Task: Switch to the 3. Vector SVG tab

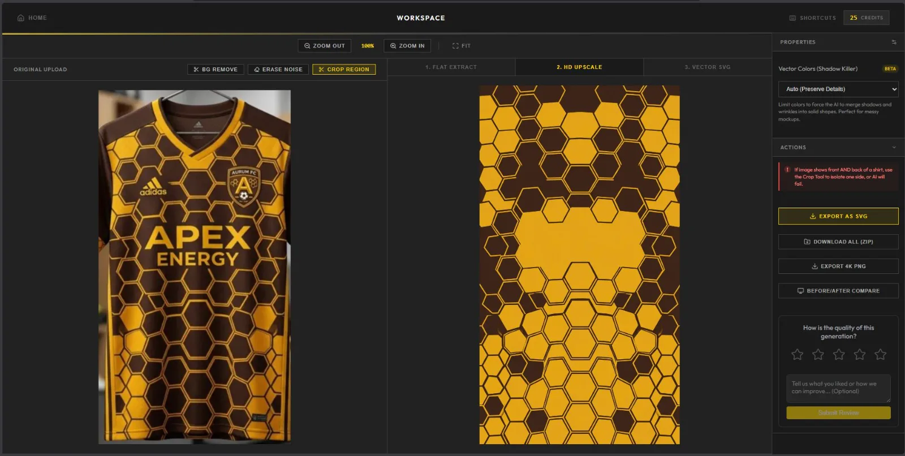Action: [x=708, y=67]
